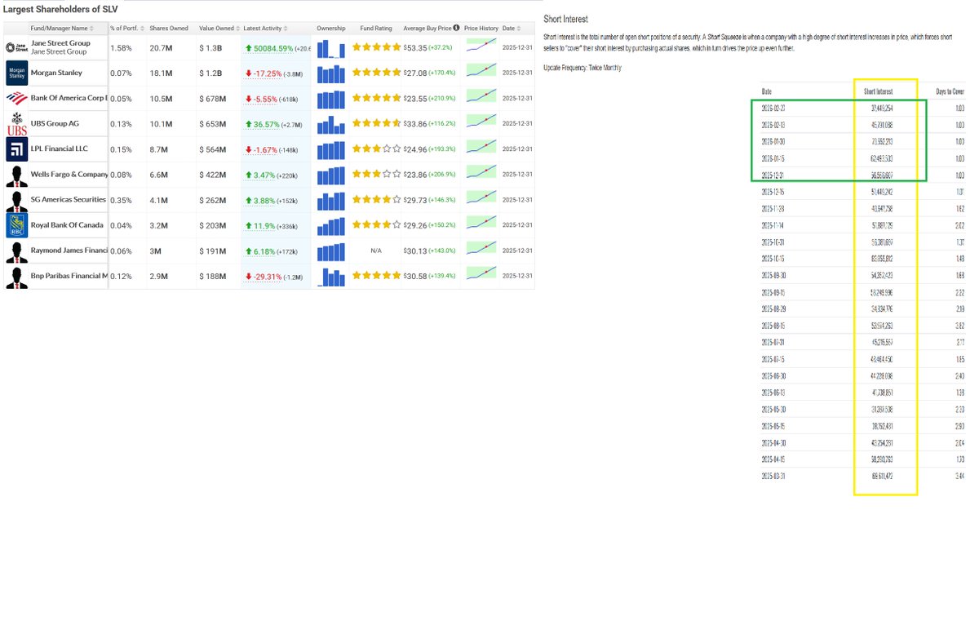The image size is (979, 639).
Task: Click the Royal Bank of Canada RBC logo
Action: pos(16,225)
